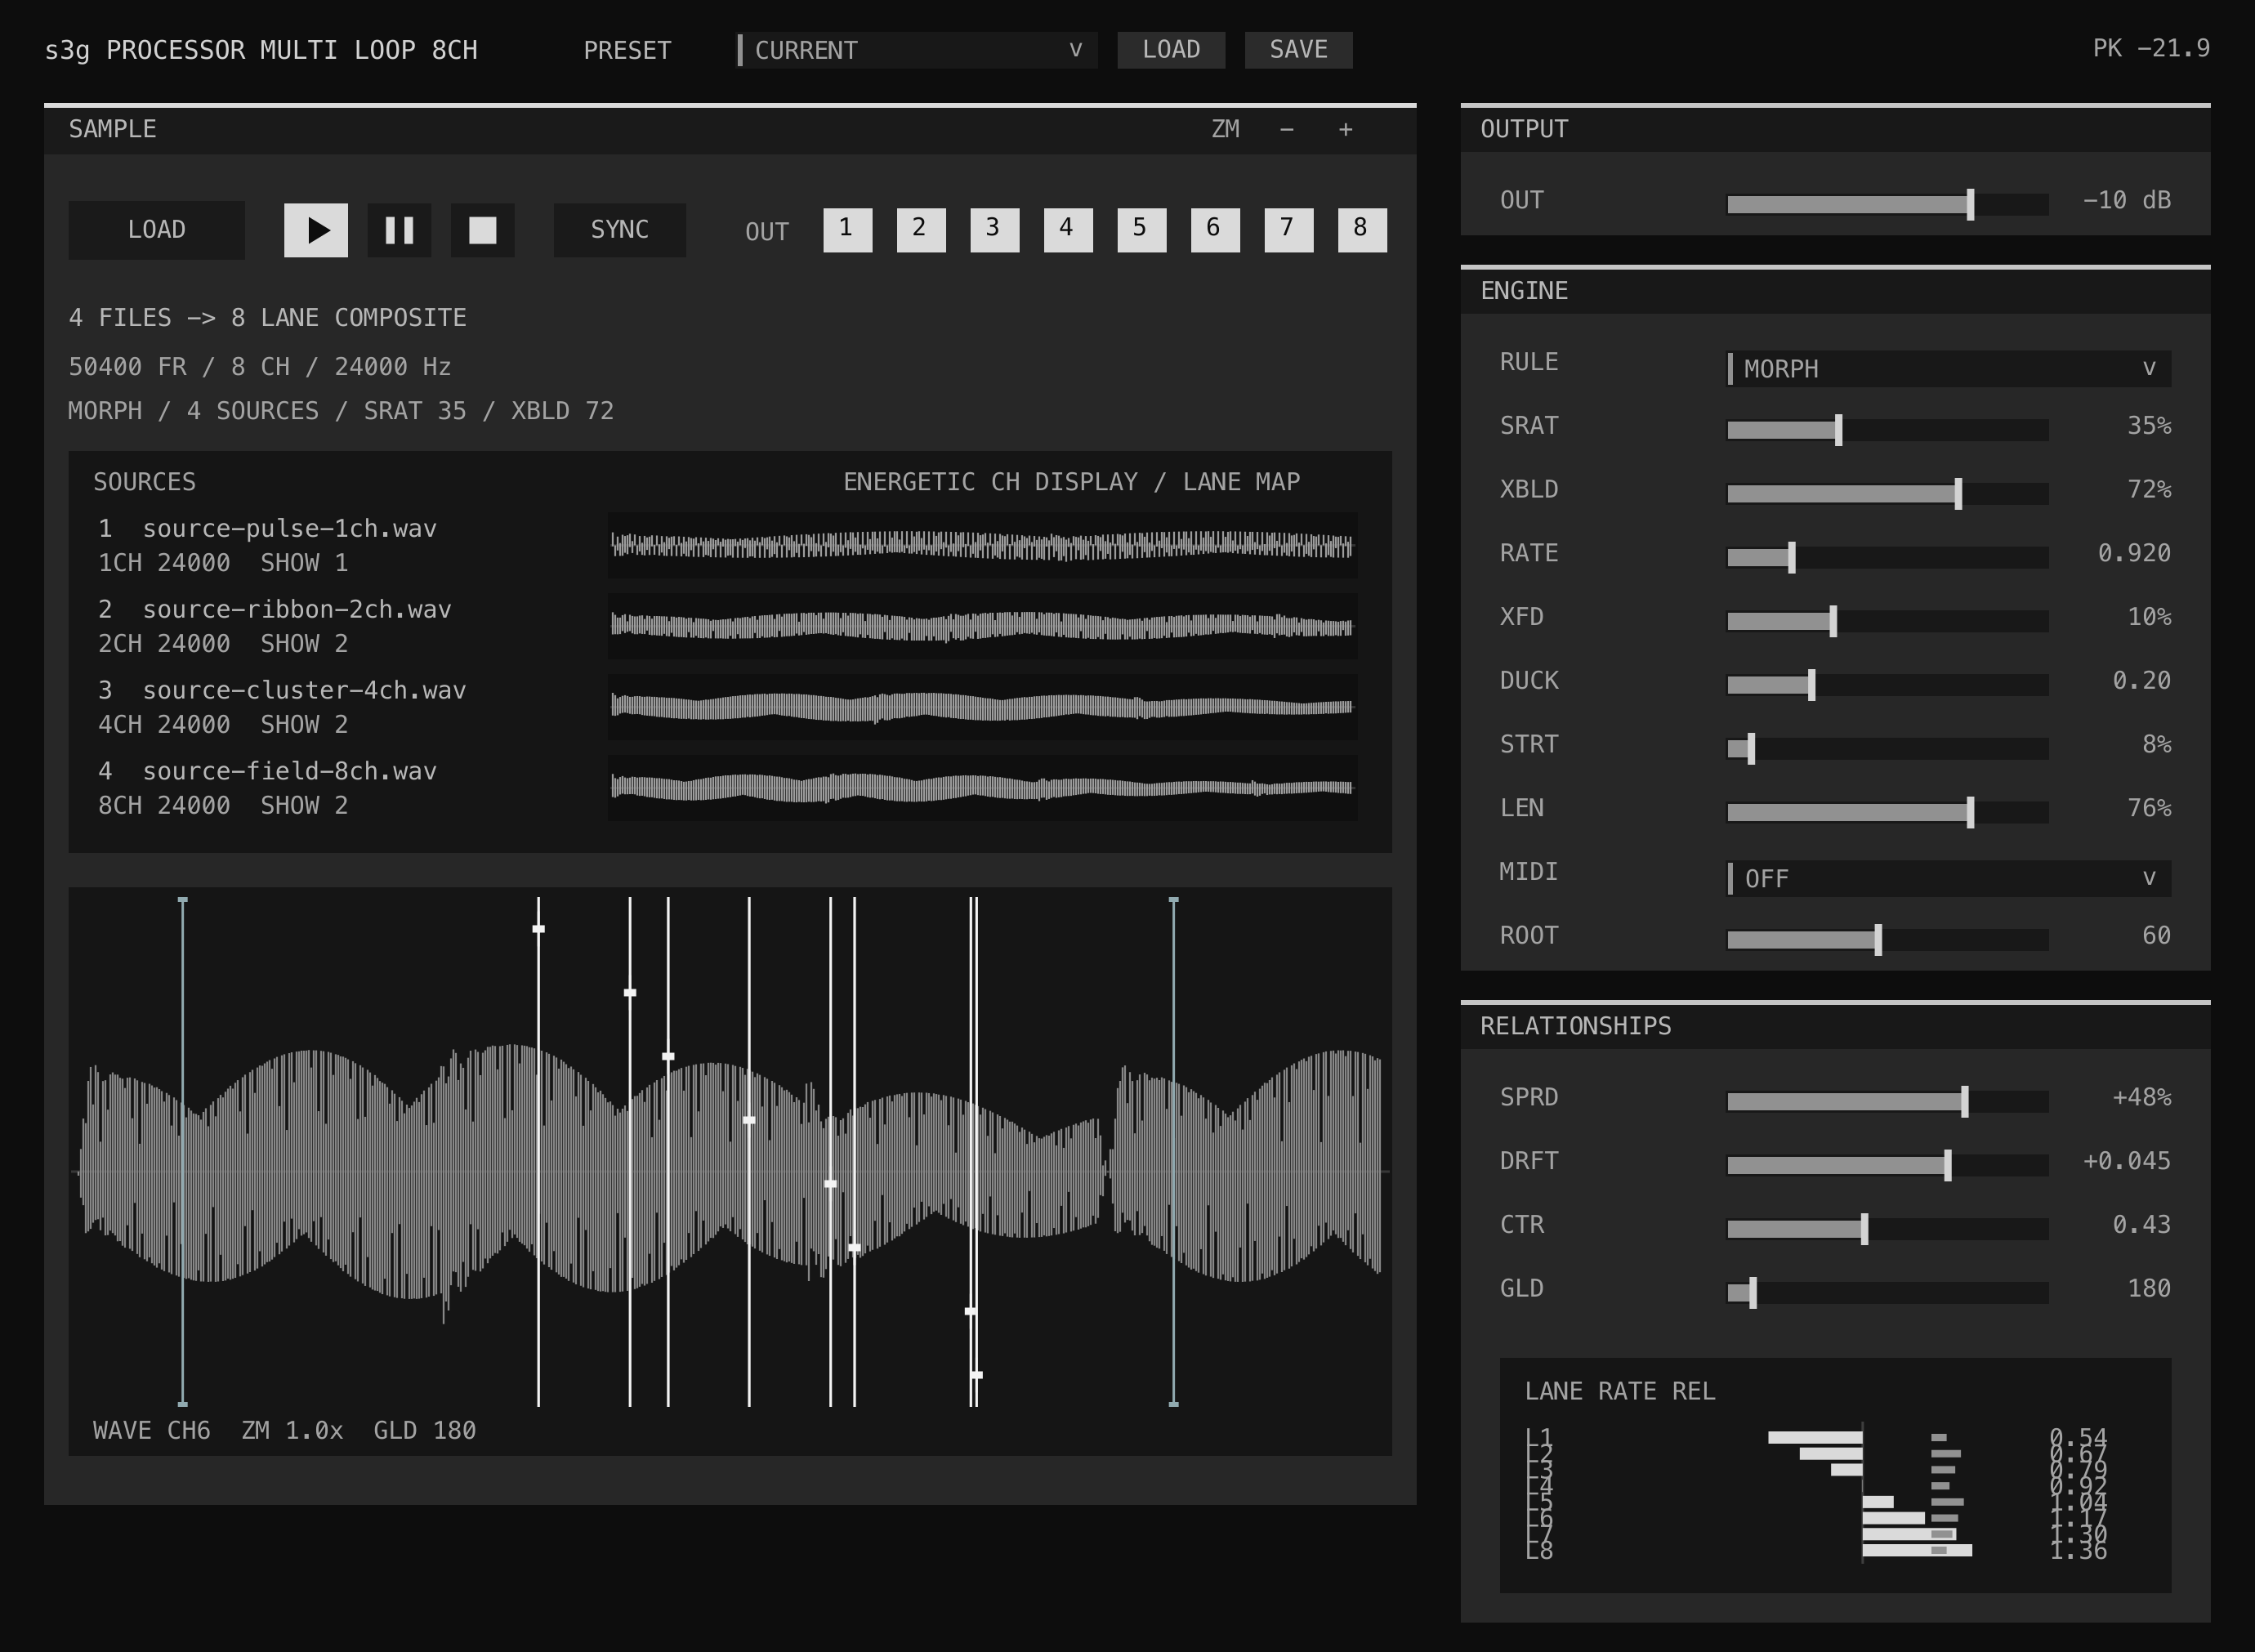Toggle output channel 6
Viewport: 2255px width, 1652px height.
(1215, 230)
